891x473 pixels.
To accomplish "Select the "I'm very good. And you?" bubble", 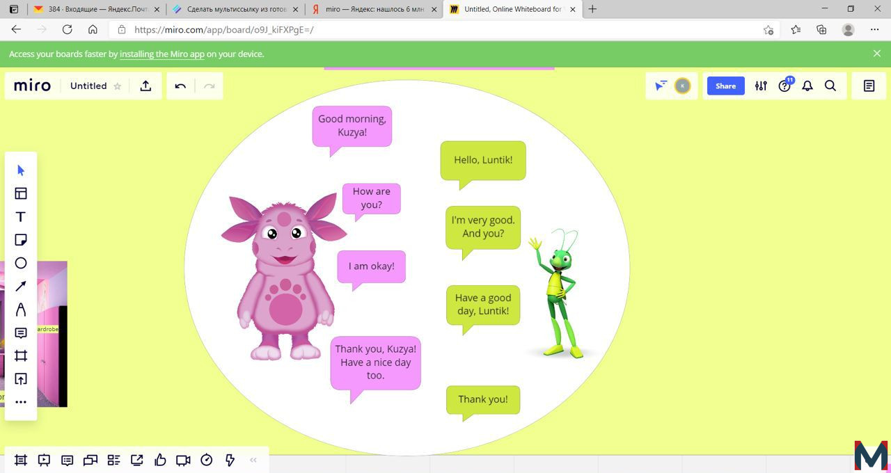I will pyautogui.click(x=483, y=227).
